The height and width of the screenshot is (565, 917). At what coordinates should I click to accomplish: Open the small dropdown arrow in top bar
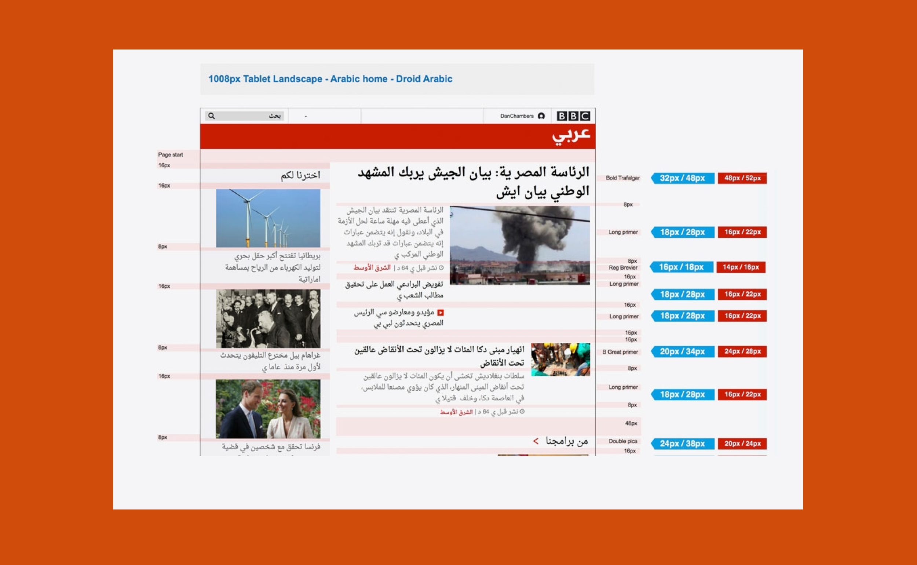[306, 117]
